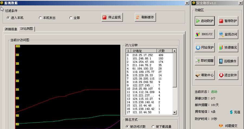Screen dimensions: 244x129
Task: Select row 115.229.26.33 in IP list
Action: [149, 75]
